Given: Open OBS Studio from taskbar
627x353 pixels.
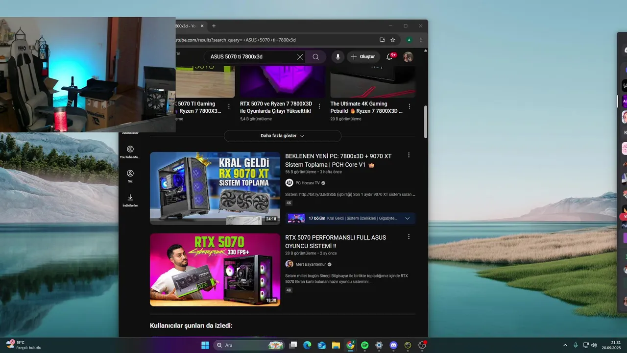Looking at the screenshot, I should coord(422,345).
